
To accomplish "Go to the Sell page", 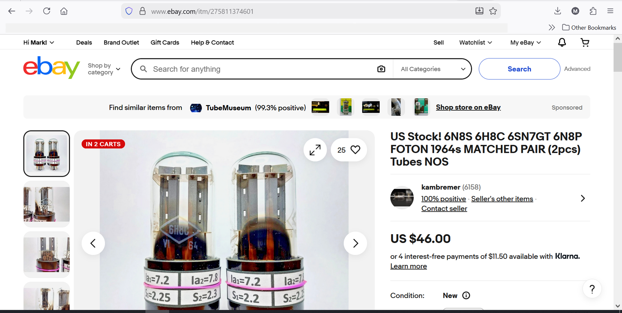I will click(x=439, y=43).
